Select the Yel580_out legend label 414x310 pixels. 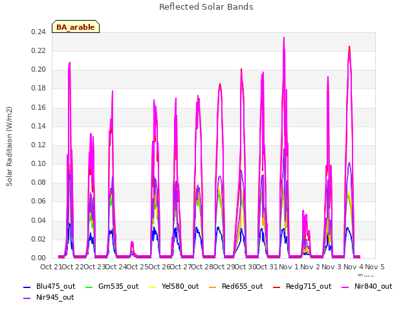click(x=180, y=287)
